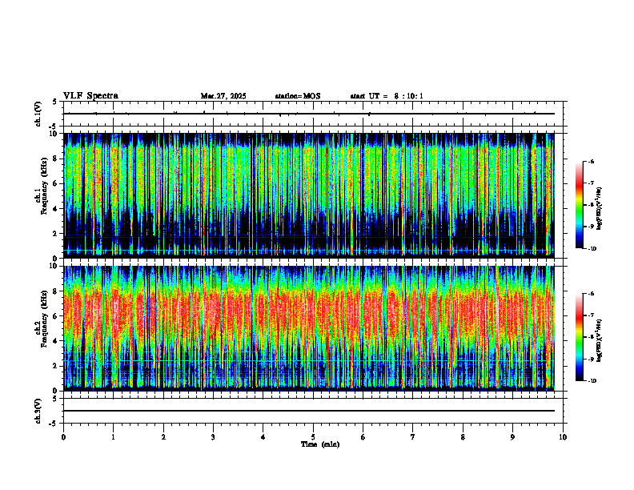This screenshot has width=634, height=490.
Task: Click the "start UT = 8 : 10: 1" text
Action: coord(387,96)
